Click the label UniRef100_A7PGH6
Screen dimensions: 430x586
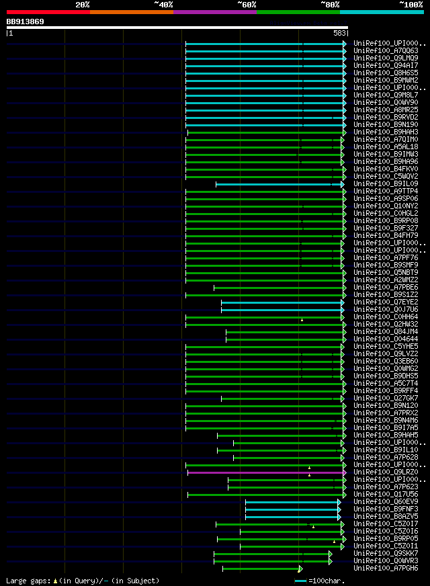click(386, 569)
